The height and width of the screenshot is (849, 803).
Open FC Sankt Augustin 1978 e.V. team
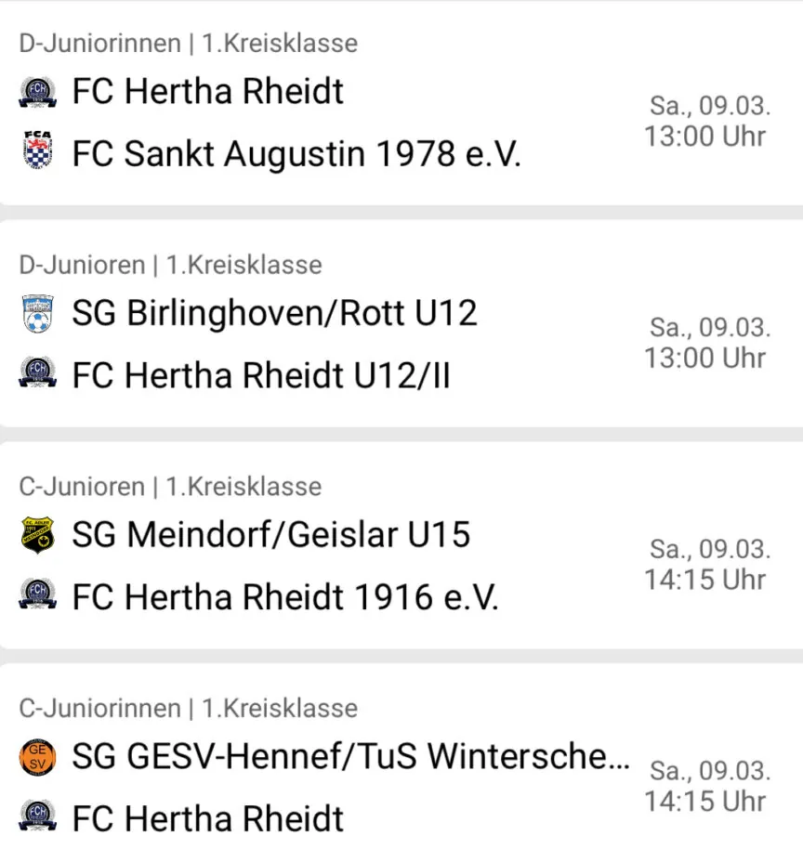pyautogui.click(x=296, y=154)
